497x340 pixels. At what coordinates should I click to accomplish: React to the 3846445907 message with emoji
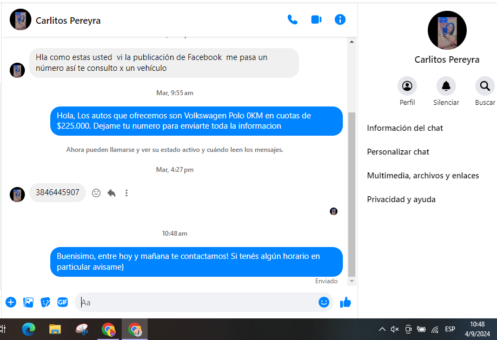(x=96, y=193)
